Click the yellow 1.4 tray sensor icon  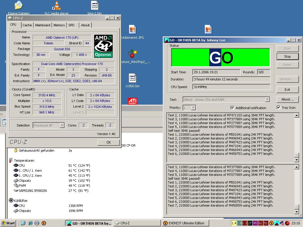(234, 223)
